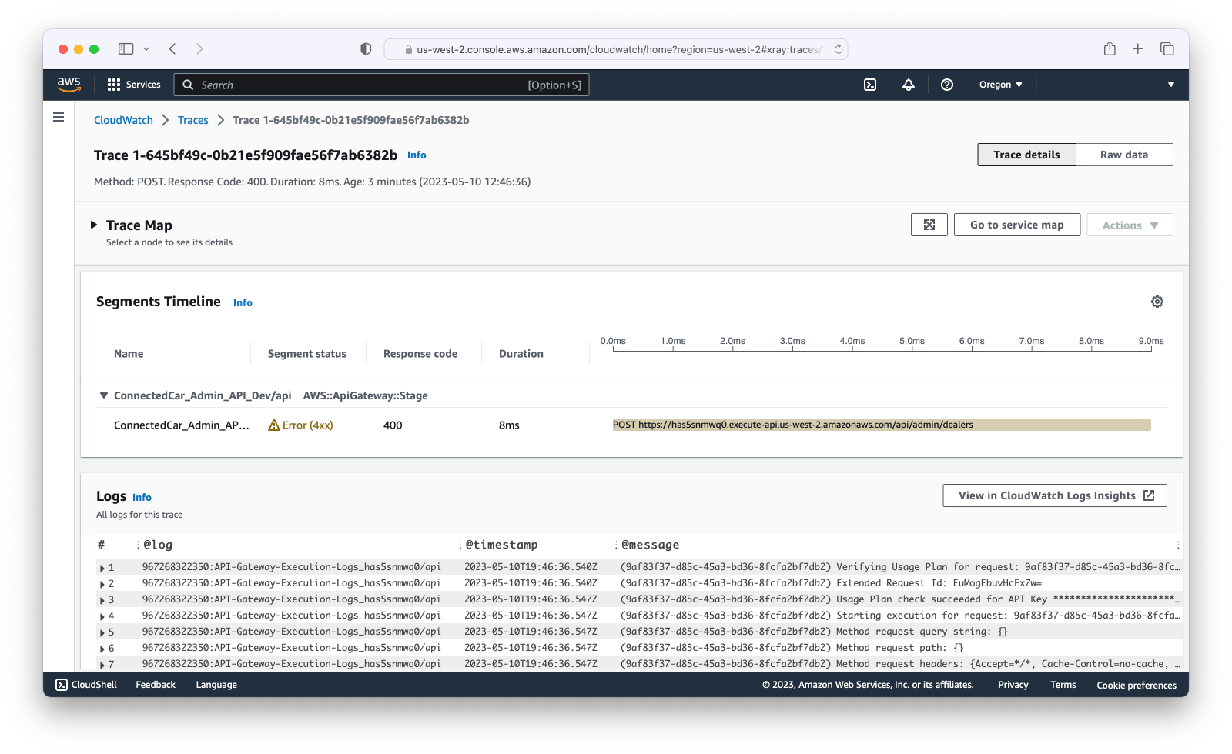The image size is (1232, 754).
Task: Click Safari's Share icon
Action: click(1110, 48)
